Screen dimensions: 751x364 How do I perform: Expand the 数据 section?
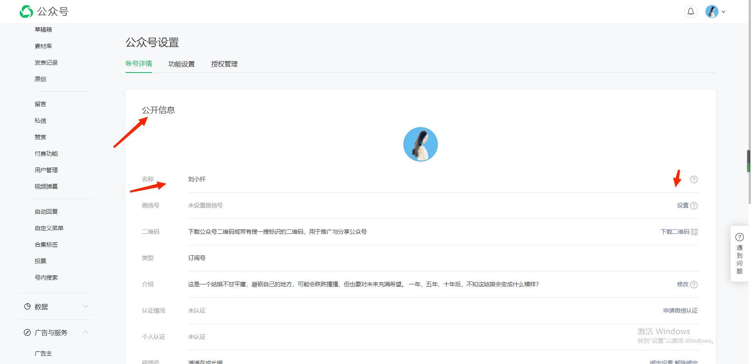pos(86,306)
